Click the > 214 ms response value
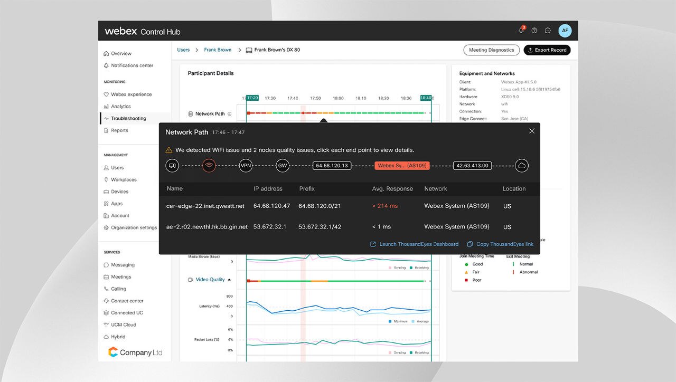The image size is (676, 382). click(385, 206)
